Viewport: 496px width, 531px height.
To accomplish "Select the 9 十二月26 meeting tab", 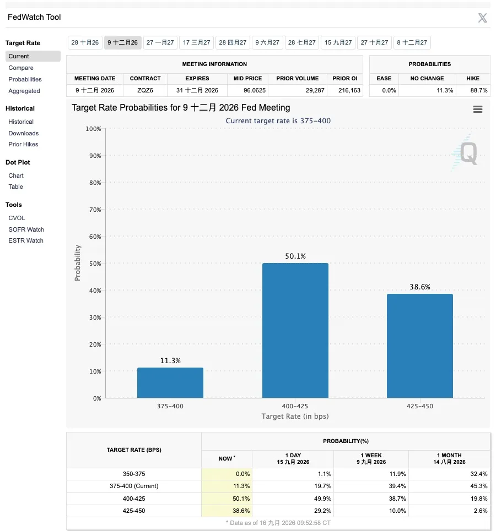I will click(x=122, y=43).
